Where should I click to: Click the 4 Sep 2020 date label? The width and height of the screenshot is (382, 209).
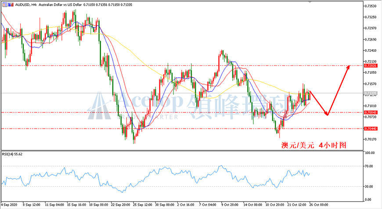point(9,205)
